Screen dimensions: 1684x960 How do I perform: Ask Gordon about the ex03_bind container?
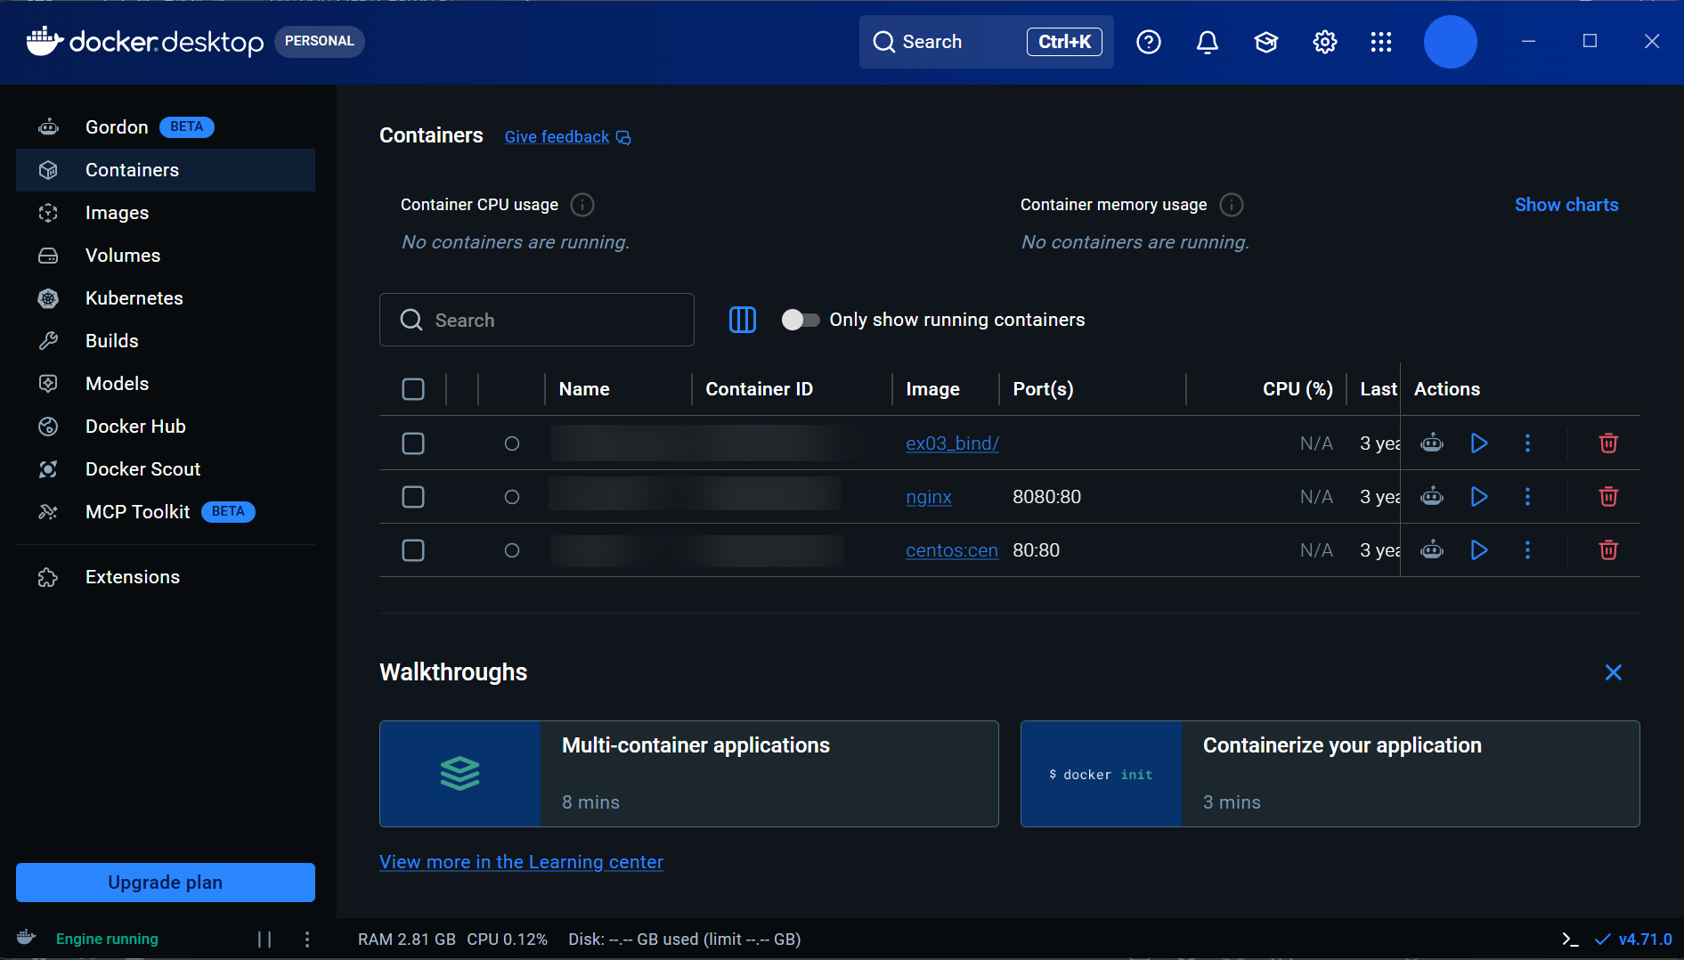[x=1432, y=443]
